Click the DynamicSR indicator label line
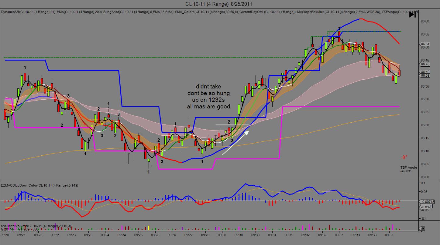The width and height of the screenshot is (440, 245). click(x=210, y=12)
